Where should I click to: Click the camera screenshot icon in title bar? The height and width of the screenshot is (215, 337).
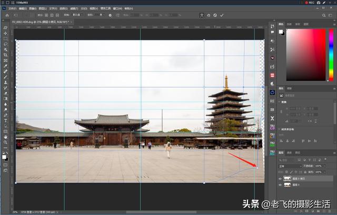click(x=319, y=3)
